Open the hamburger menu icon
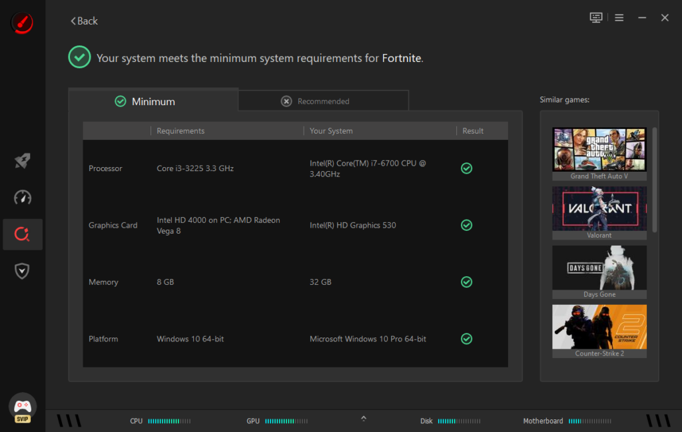The width and height of the screenshot is (682, 432). pos(619,17)
